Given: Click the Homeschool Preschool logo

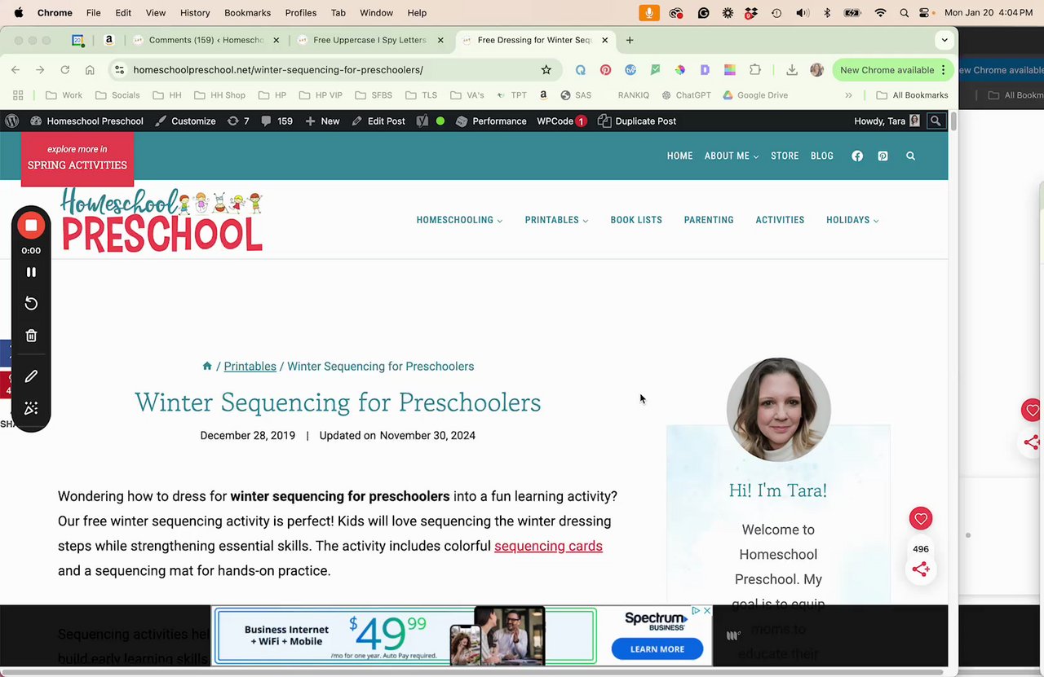Looking at the screenshot, I should [161, 219].
